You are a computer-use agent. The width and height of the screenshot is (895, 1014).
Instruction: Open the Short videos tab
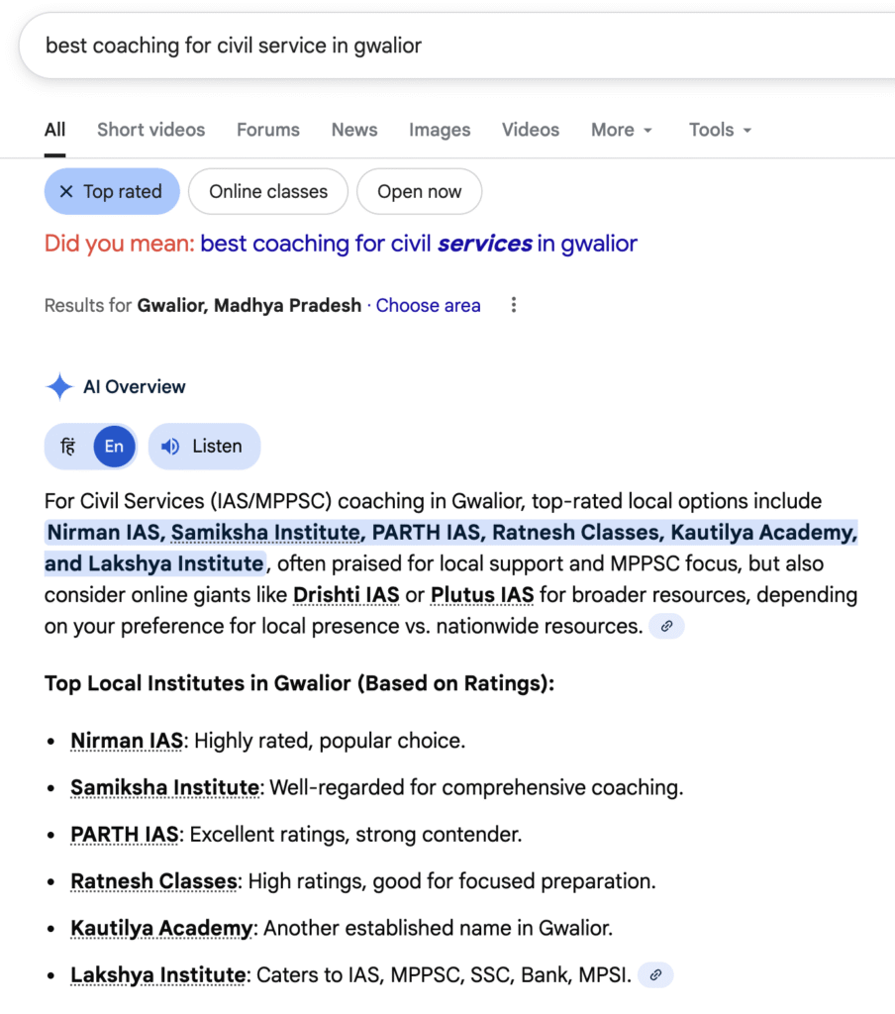(x=150, y=130)
